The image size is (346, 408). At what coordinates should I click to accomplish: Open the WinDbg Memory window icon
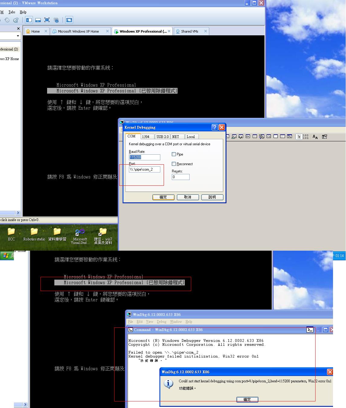point(255,137)
